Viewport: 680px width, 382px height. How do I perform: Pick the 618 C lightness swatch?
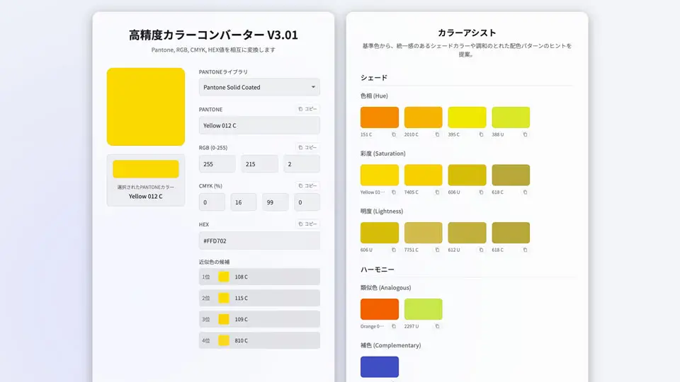(x=511, y=233)
